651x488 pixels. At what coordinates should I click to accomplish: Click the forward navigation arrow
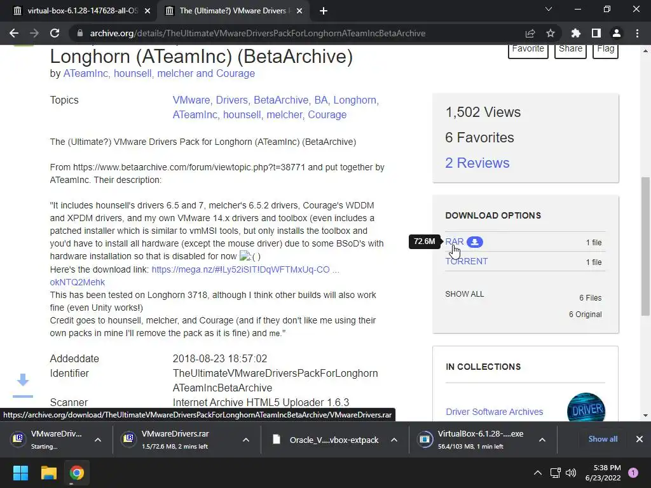pyautogui.click(x=34, y=33)
